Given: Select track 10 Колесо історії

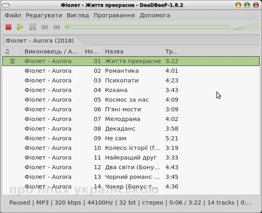Looking at the screenshot, I should point(131,148).
